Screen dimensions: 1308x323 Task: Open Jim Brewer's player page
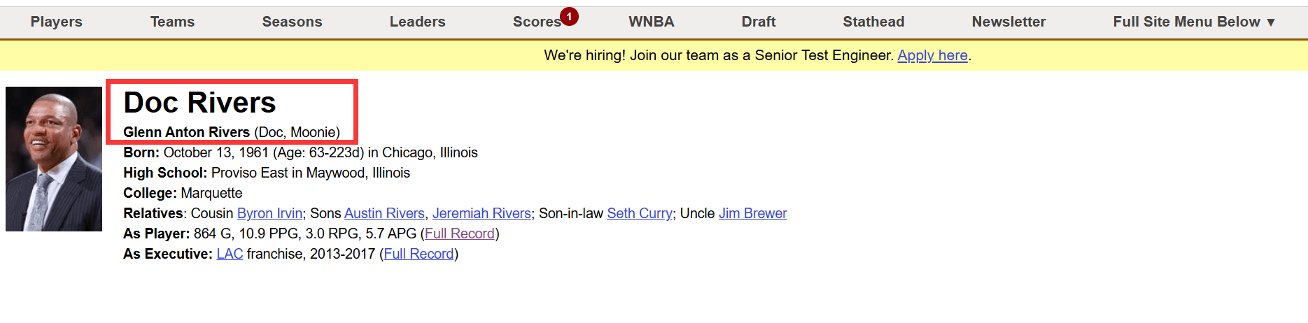752,213
